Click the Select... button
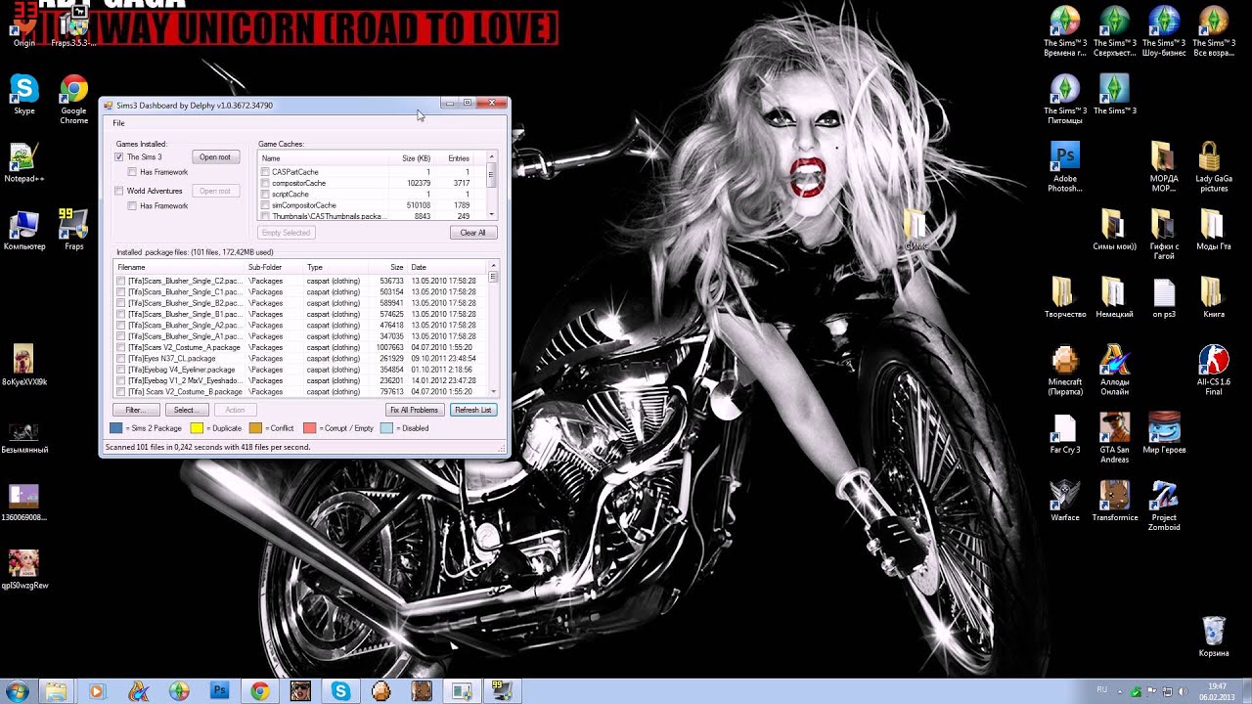This screenshot has height=704, width=1252. coord(185,410)
